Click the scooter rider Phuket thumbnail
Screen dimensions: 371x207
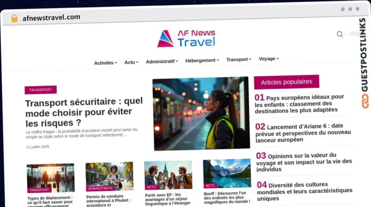coord(110,176)
